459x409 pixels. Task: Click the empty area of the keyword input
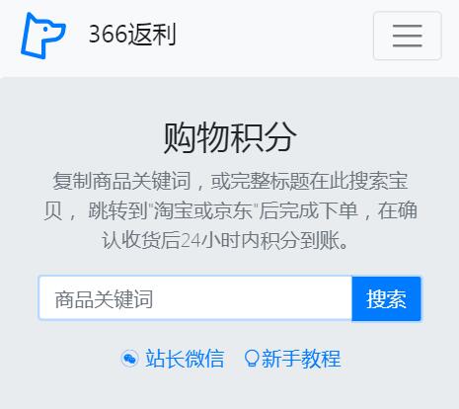point(252,298)
